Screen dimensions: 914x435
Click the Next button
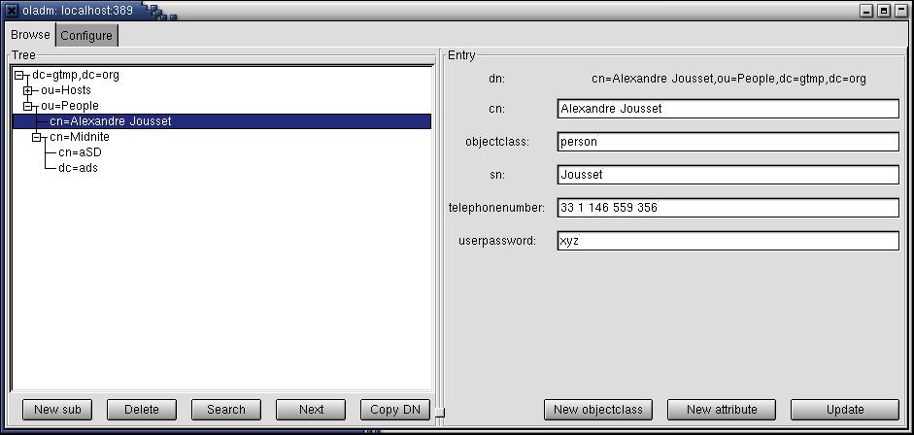(x=311, y=410)
